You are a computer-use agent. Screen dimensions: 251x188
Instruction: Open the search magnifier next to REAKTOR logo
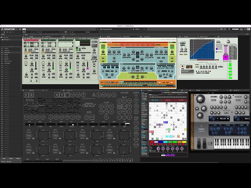tap(20, 29)
